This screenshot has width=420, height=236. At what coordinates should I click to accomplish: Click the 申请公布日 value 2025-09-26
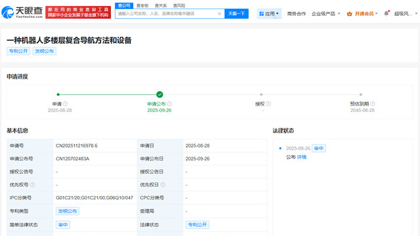click(x=198, y=159)
